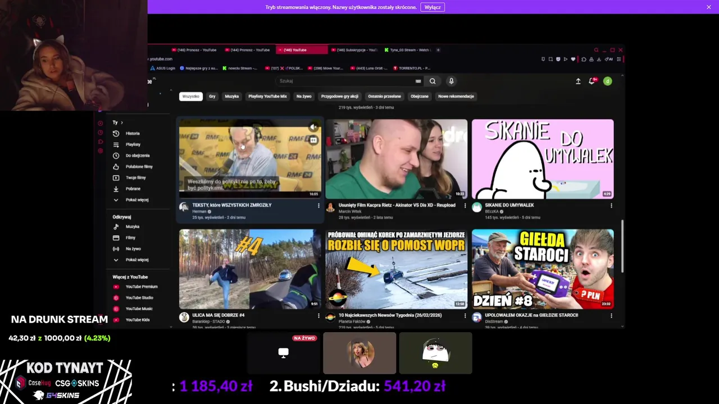Open the notifications bell
This screenshot has height=404, width=719.
pos(591,81)
